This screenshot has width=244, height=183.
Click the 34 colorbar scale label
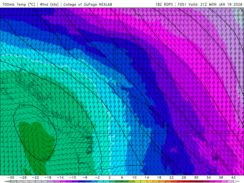(209, 178)
